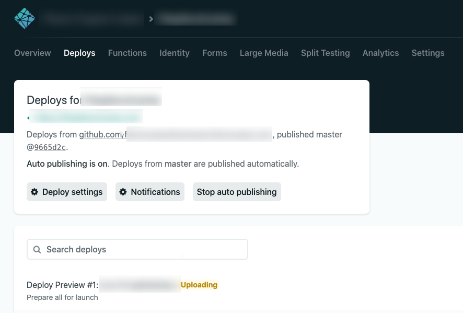The height and width of the screenshot is (313, 463).
Task: Go to the Overview tab
Action: click(x=32, y=53)
